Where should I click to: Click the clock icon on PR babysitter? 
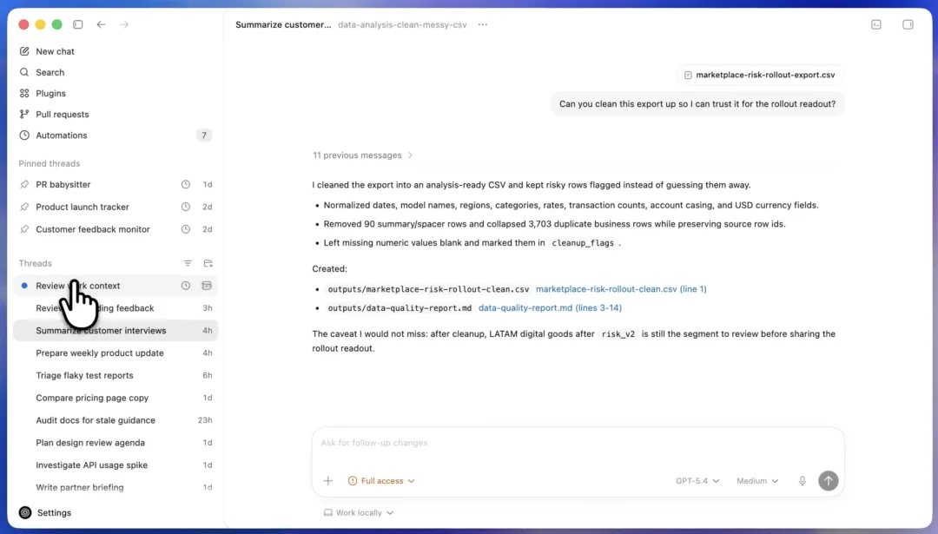click(x=186, y=184)
